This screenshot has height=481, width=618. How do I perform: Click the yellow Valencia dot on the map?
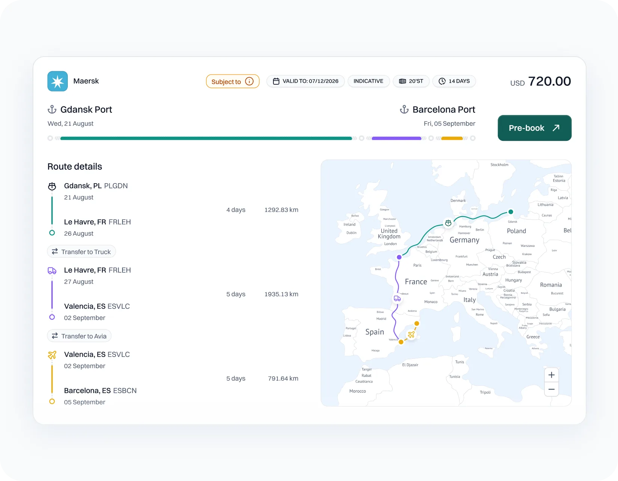pos(401,342)
